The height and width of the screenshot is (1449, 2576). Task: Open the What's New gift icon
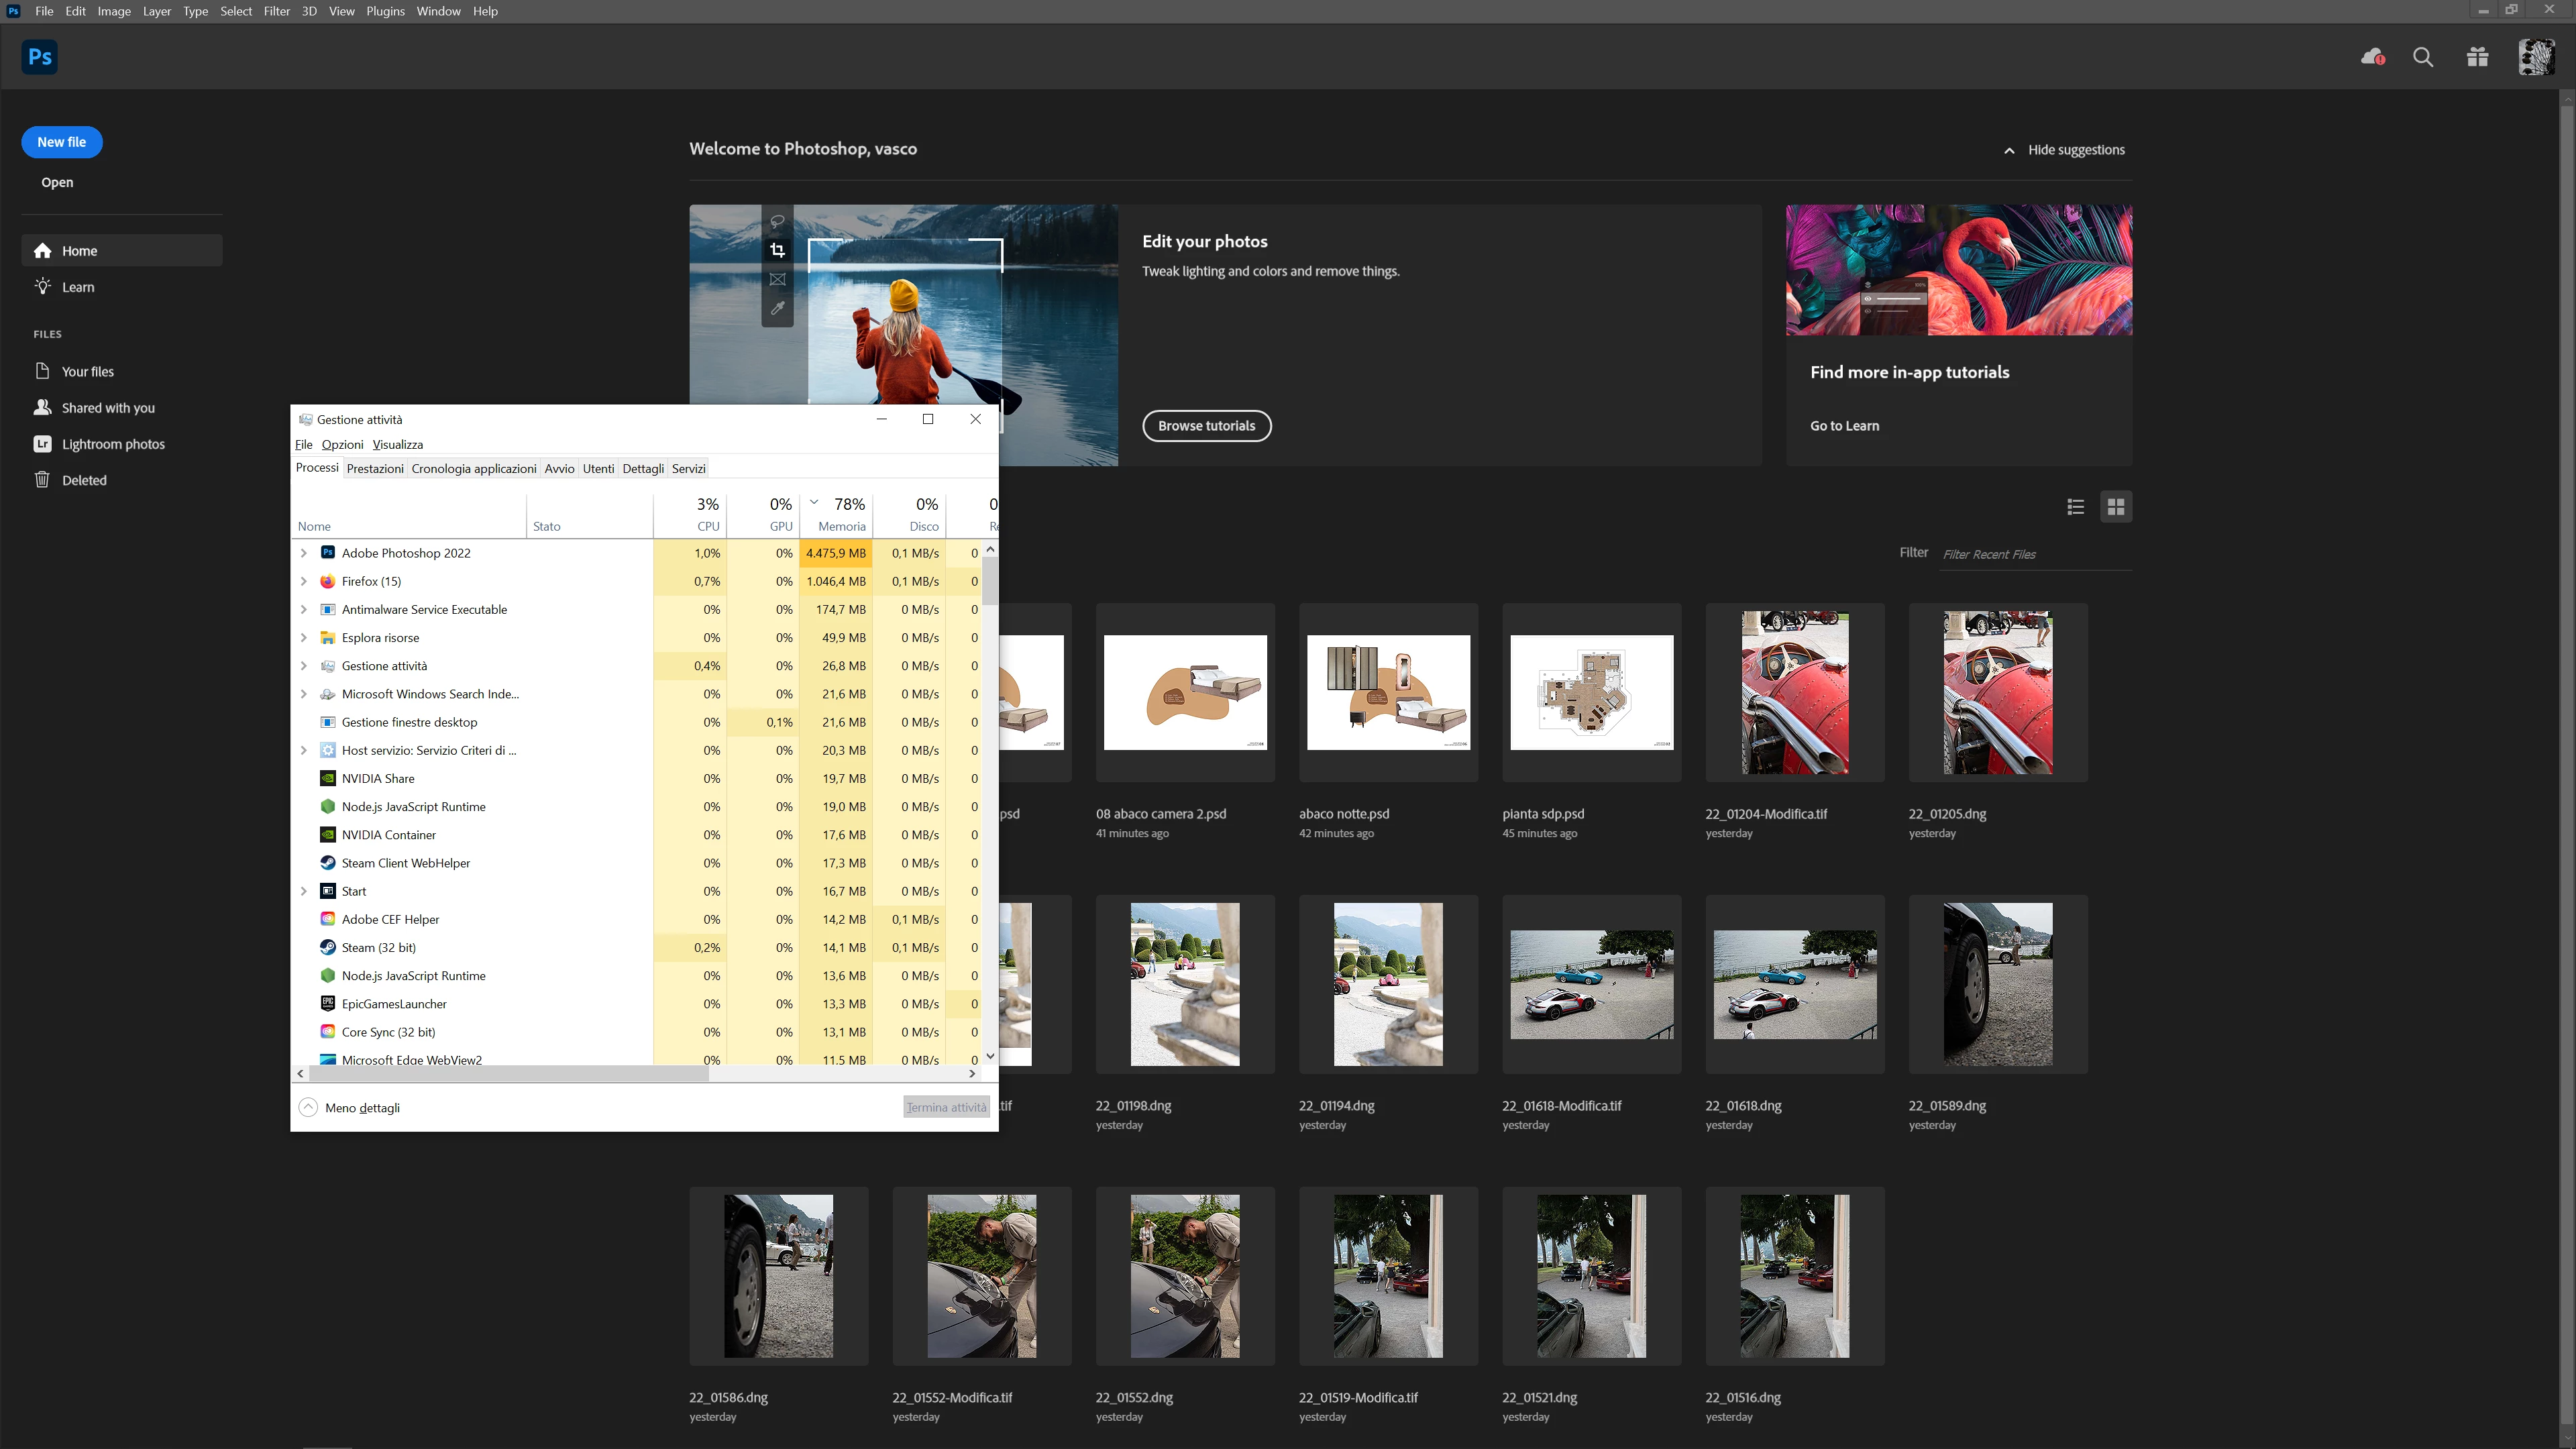(x=2477, y=57)
